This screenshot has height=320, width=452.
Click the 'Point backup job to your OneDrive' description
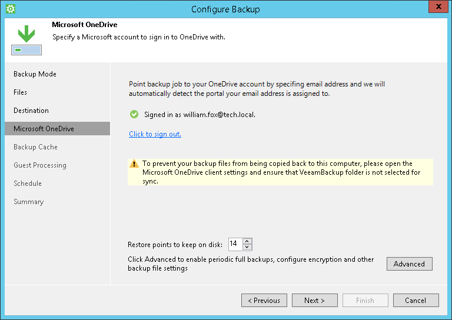[x=257, y=89]
